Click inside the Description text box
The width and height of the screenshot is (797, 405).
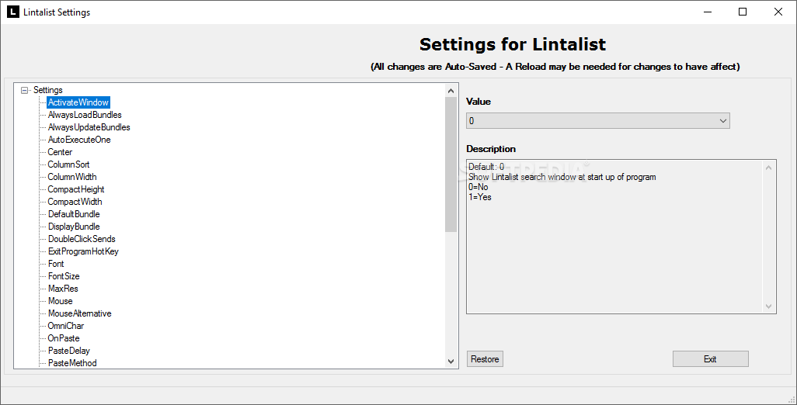tap(621, 237)
